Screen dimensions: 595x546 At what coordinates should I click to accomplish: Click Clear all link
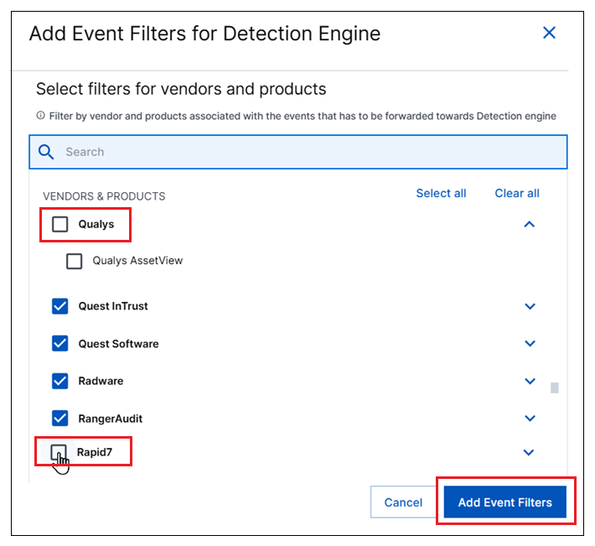tap(516, 193)
